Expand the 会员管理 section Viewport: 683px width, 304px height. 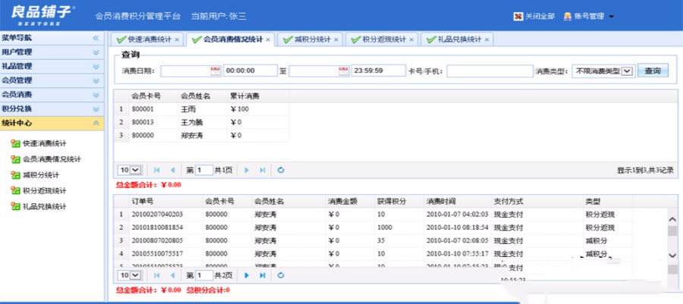click(x=96, y=81)
